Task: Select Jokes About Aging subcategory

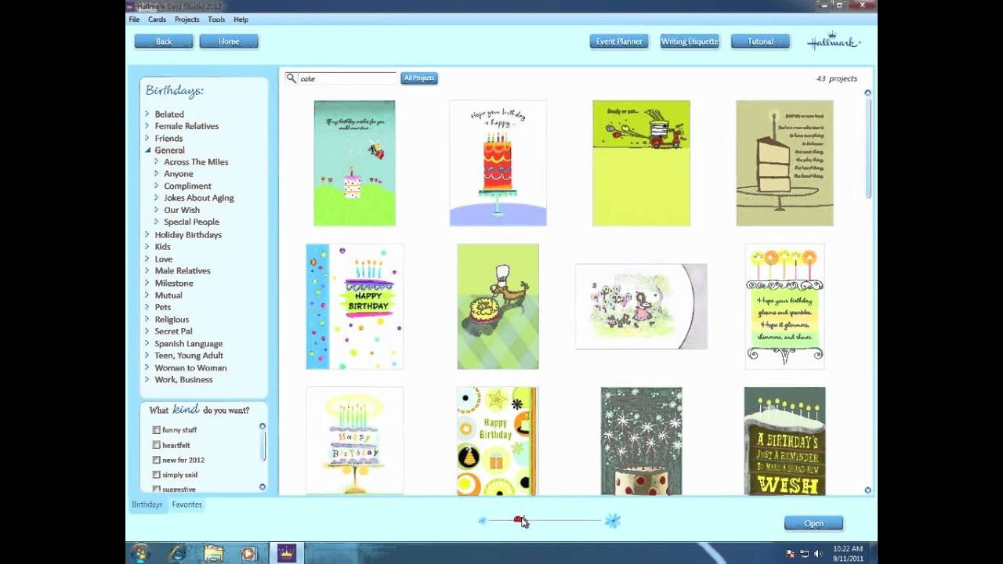Action: click(198, 198)
